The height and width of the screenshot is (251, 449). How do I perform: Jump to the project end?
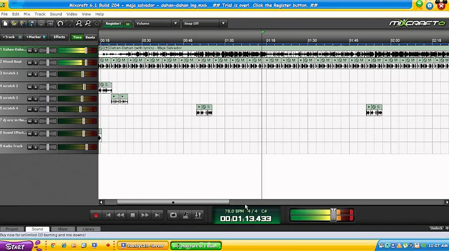(x=157, y=216)
